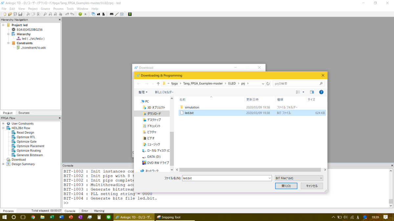
Task: Open Chrome from the taskbar
Action: tap(33, 217)
